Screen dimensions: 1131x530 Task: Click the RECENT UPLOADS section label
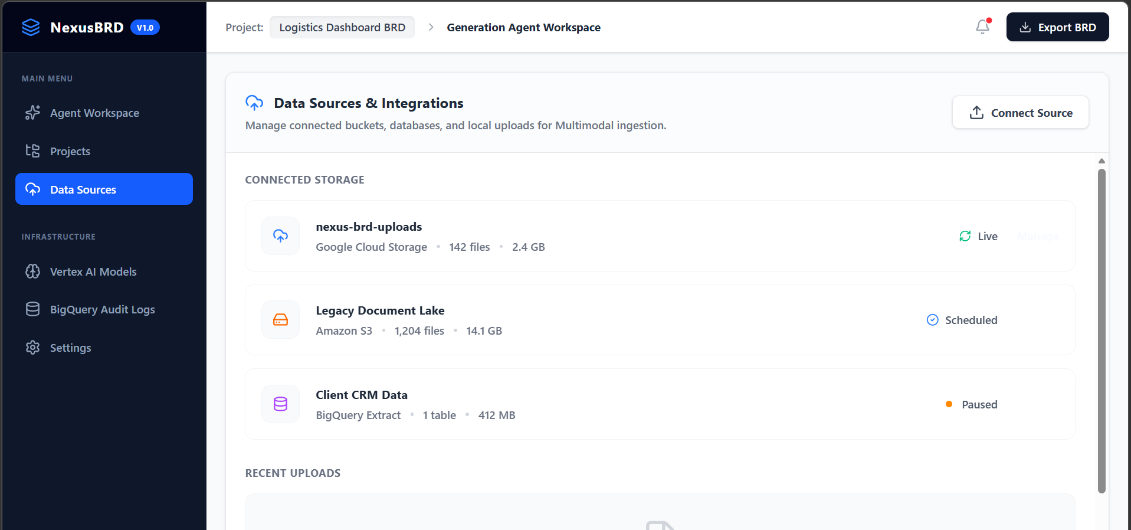pyautogui.click(x=293, y=473)
